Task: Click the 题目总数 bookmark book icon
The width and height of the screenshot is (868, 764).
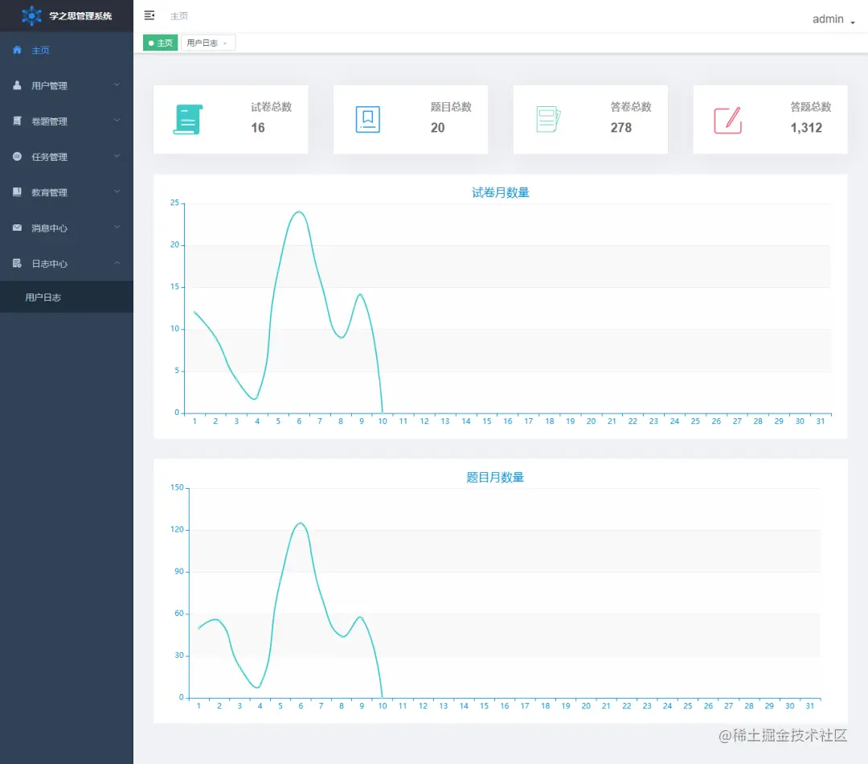Action: (x=367, y=119)
